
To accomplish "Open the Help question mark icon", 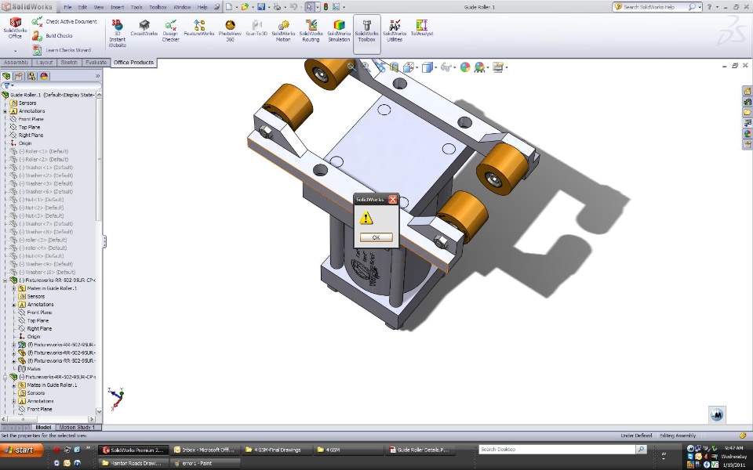I will pyautogui.click(x=709, y=7).
